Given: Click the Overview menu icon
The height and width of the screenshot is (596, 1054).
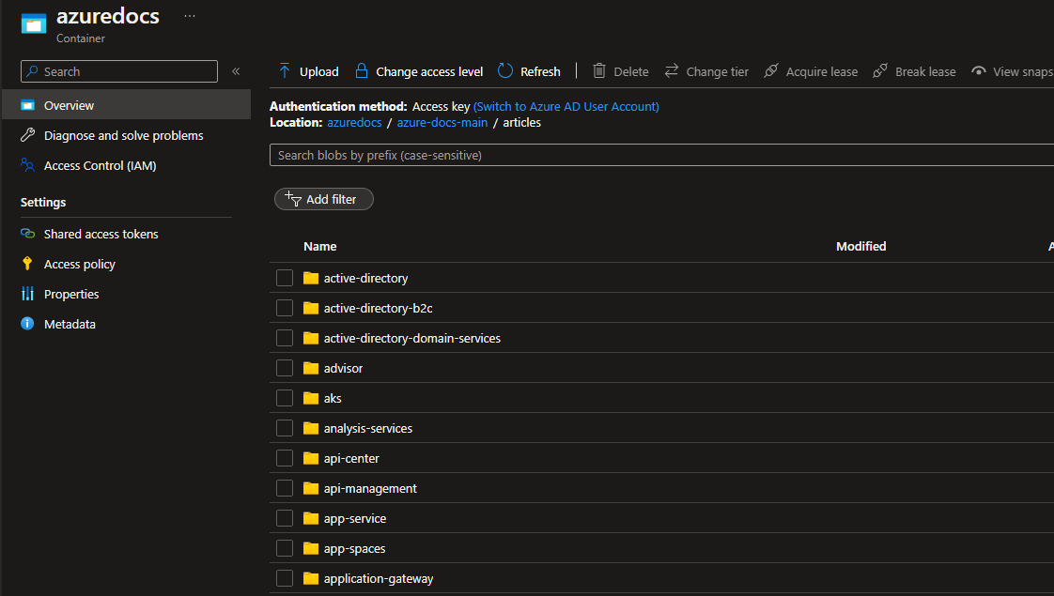Looking at the screenshot, I should 27,105.
